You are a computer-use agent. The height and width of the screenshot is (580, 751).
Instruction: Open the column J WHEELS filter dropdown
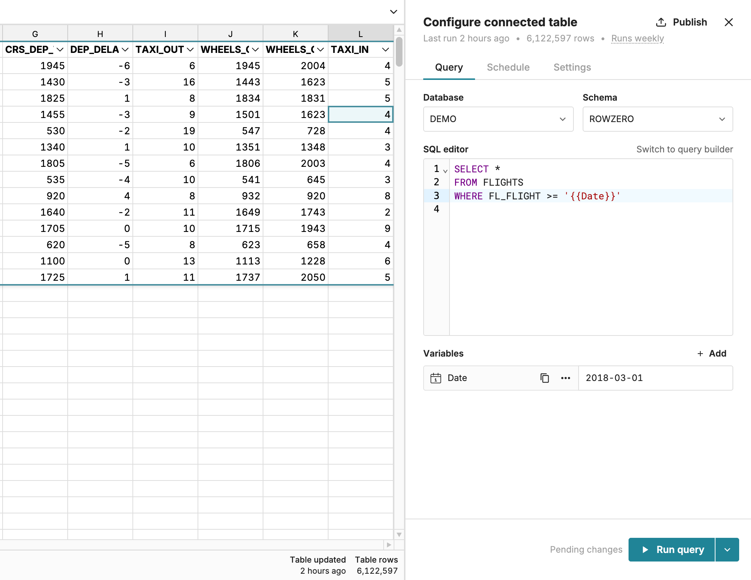pyautogui.click(x=255, y=50)
